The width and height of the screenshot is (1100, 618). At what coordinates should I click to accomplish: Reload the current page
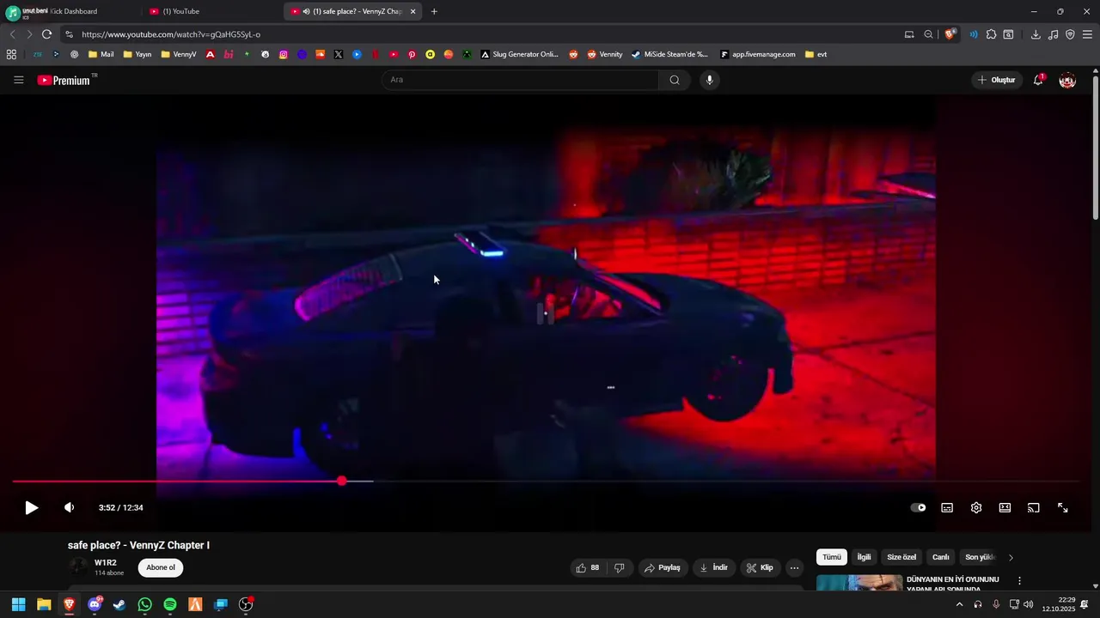pyautogui.click(x=46, y=34)
